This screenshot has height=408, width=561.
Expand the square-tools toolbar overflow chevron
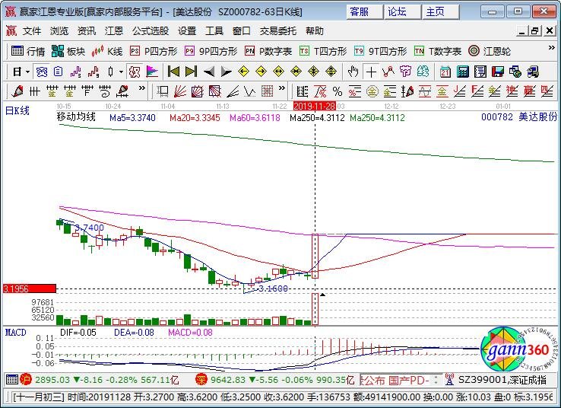(282, 88)
